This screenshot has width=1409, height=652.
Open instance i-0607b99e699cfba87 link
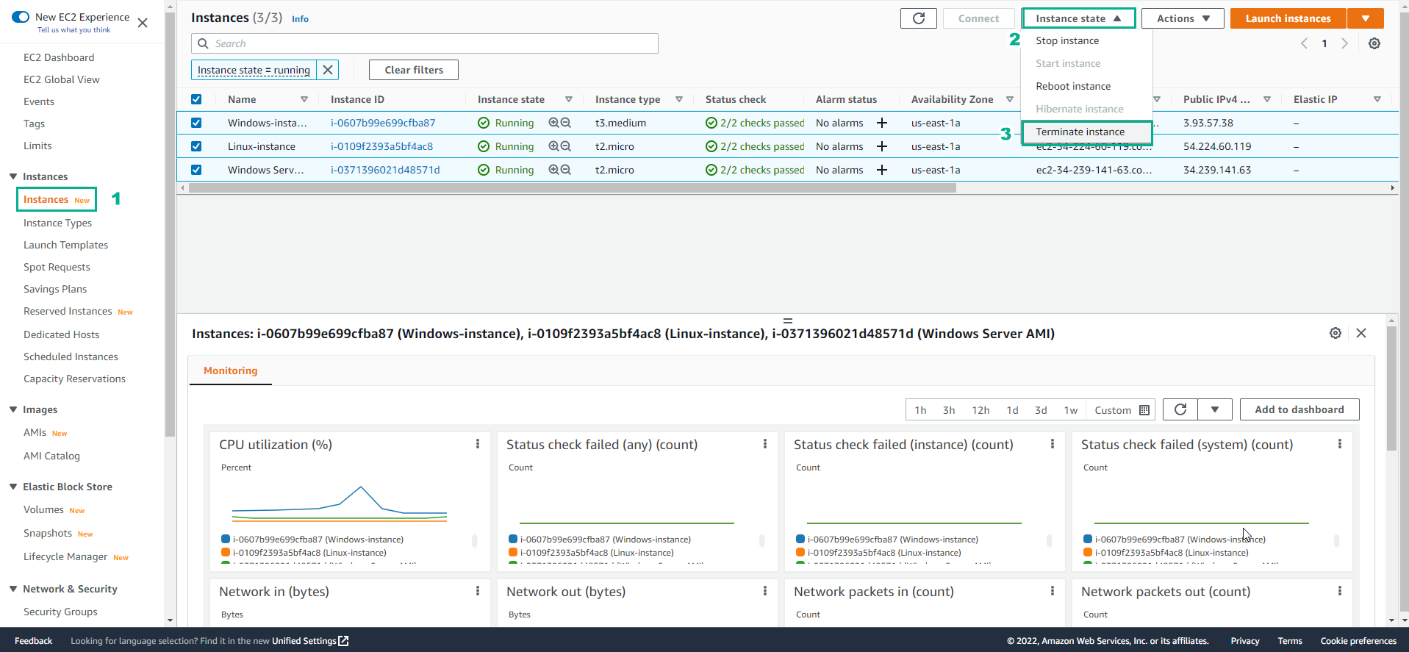point(383,123)
